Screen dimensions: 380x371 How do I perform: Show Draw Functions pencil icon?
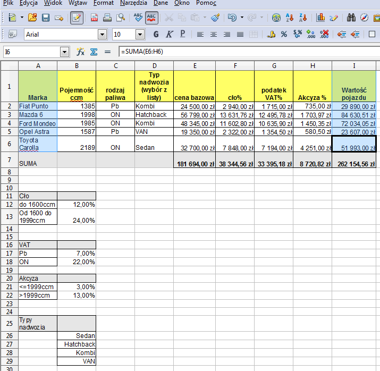click(x=334, y=18)
